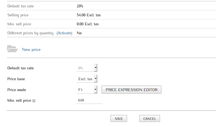
Task: Click the bold Default tax rate label
Action: coord(21,68)
